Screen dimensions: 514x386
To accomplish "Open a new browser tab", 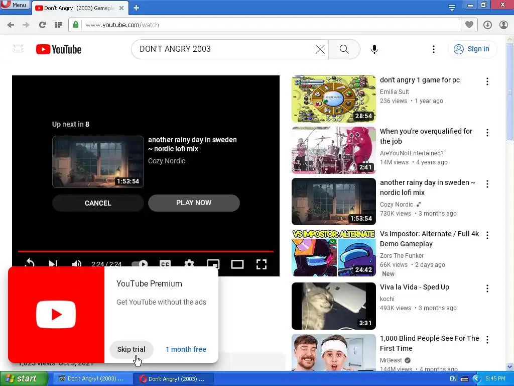I will coord(137,8).
